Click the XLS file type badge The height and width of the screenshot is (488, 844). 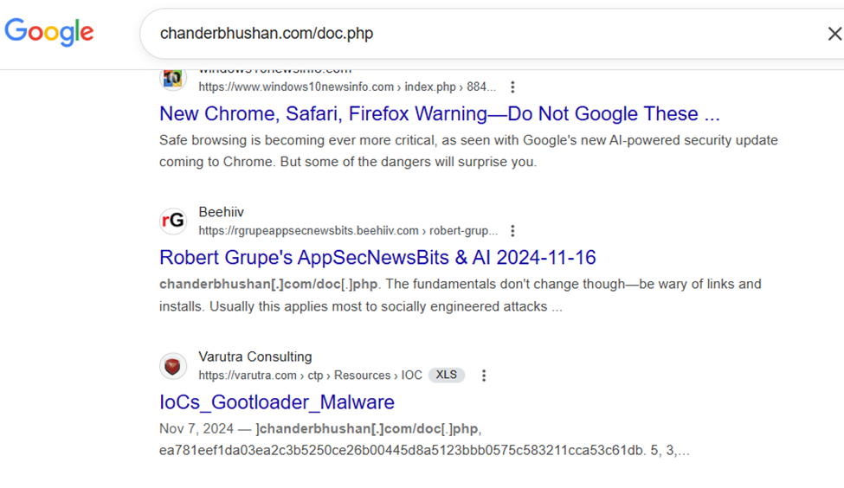[447, 376]
